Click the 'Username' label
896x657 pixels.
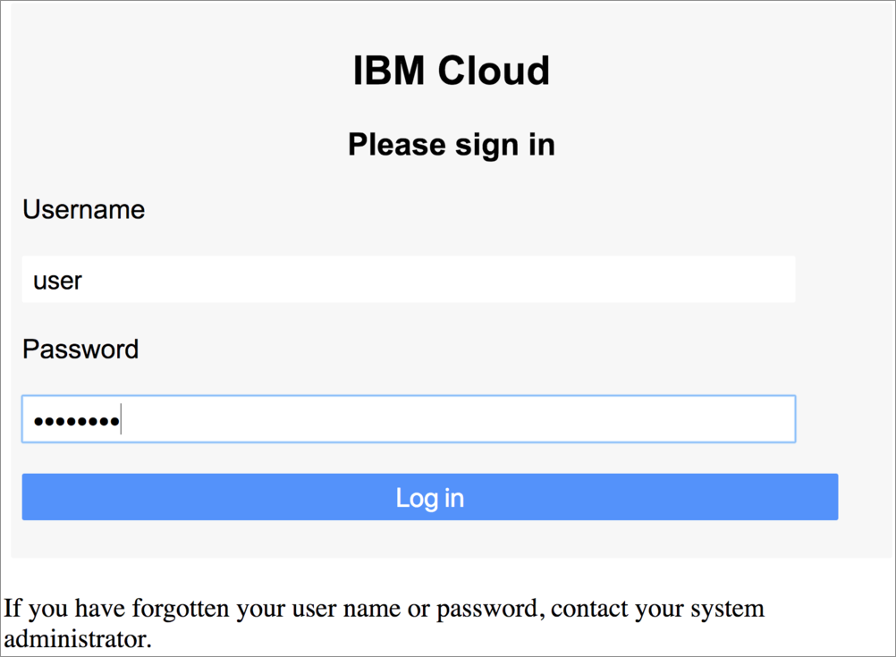[x=83, y=209]
